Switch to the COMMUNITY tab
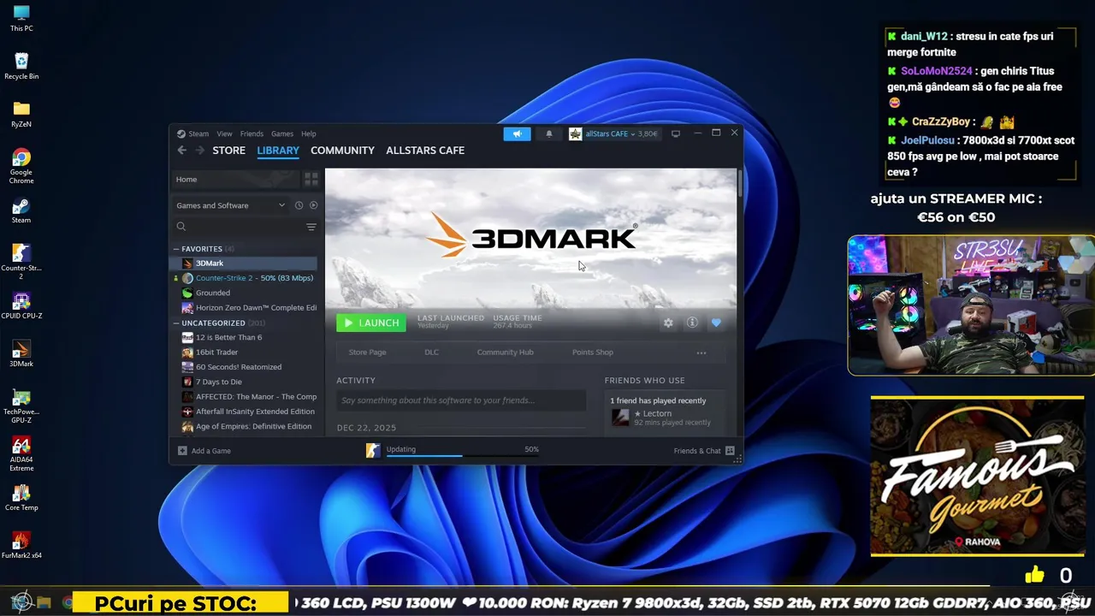Screen dimensions: 1095x616 tap(342, 151)
